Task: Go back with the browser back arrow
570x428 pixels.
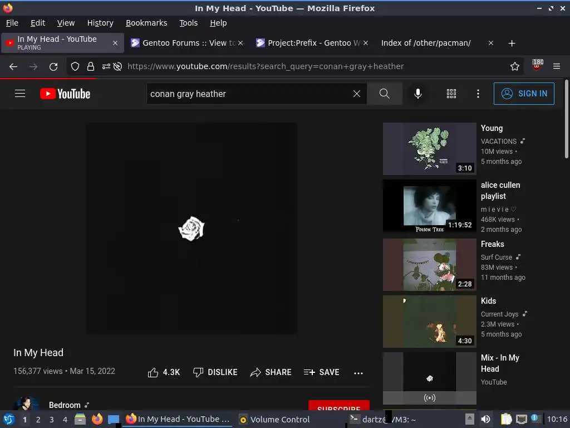Action: coord(13,67)
